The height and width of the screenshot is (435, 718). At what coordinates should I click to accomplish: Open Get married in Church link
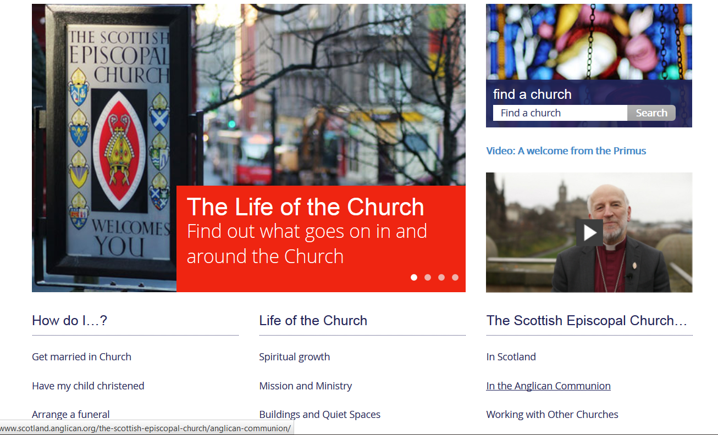click(x=81, y=357)
